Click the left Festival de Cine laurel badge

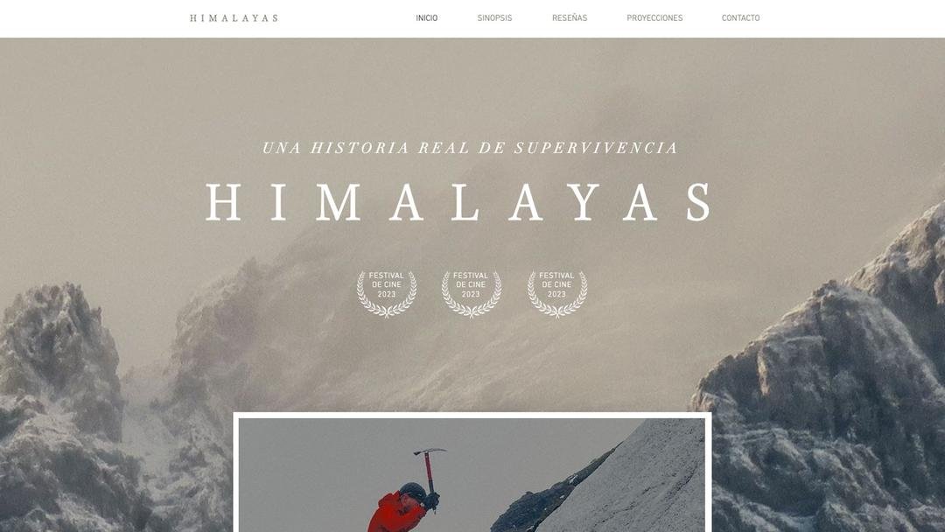[x=387, y=293]
